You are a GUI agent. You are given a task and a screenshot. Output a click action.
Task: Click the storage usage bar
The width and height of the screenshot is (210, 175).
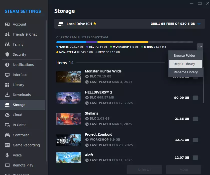125,42
